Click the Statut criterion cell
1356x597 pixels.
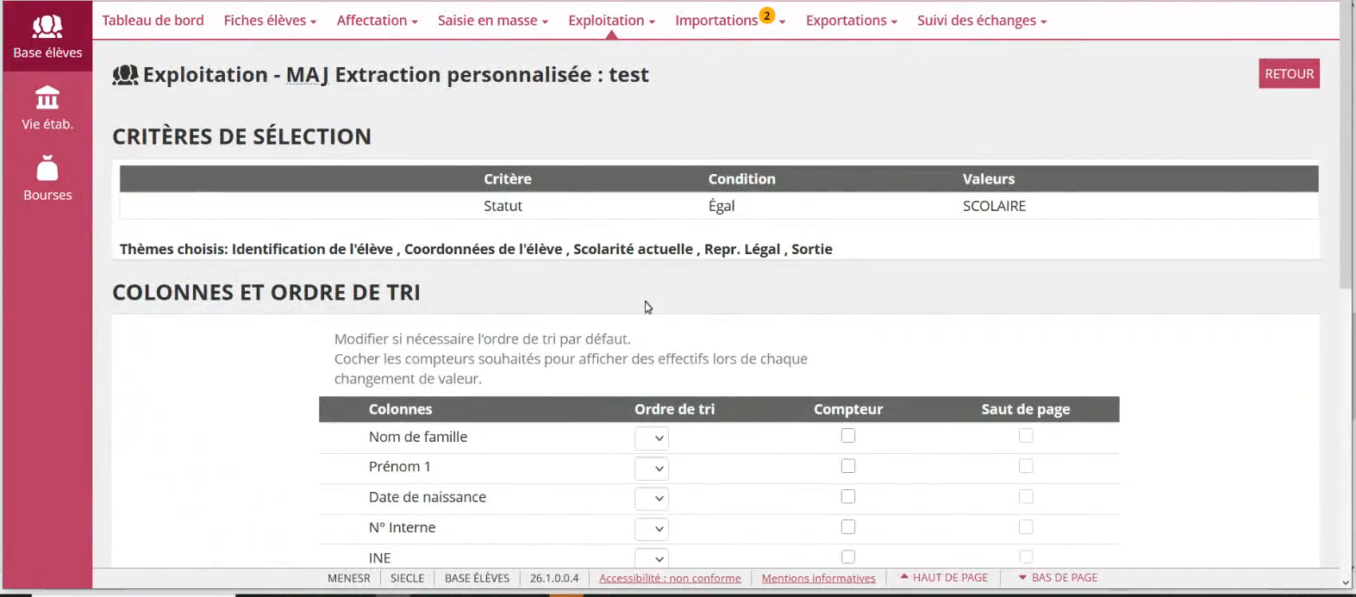503,206
